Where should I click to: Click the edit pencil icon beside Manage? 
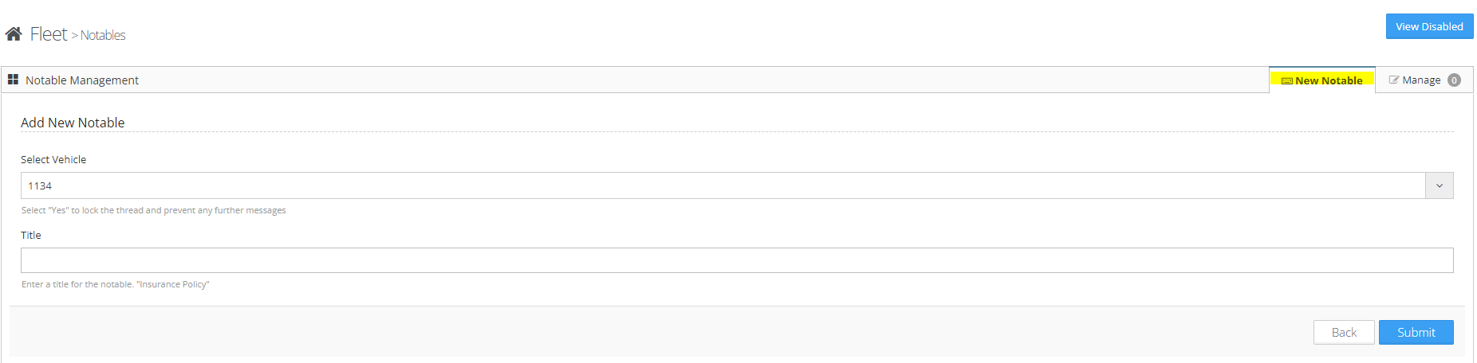point(1393,80)
